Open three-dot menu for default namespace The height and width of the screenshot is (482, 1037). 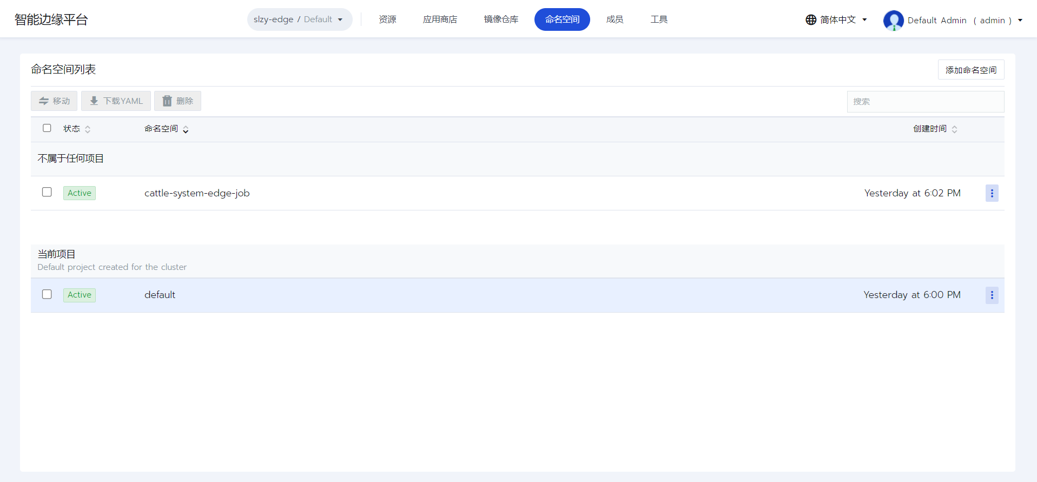(992, 295)
